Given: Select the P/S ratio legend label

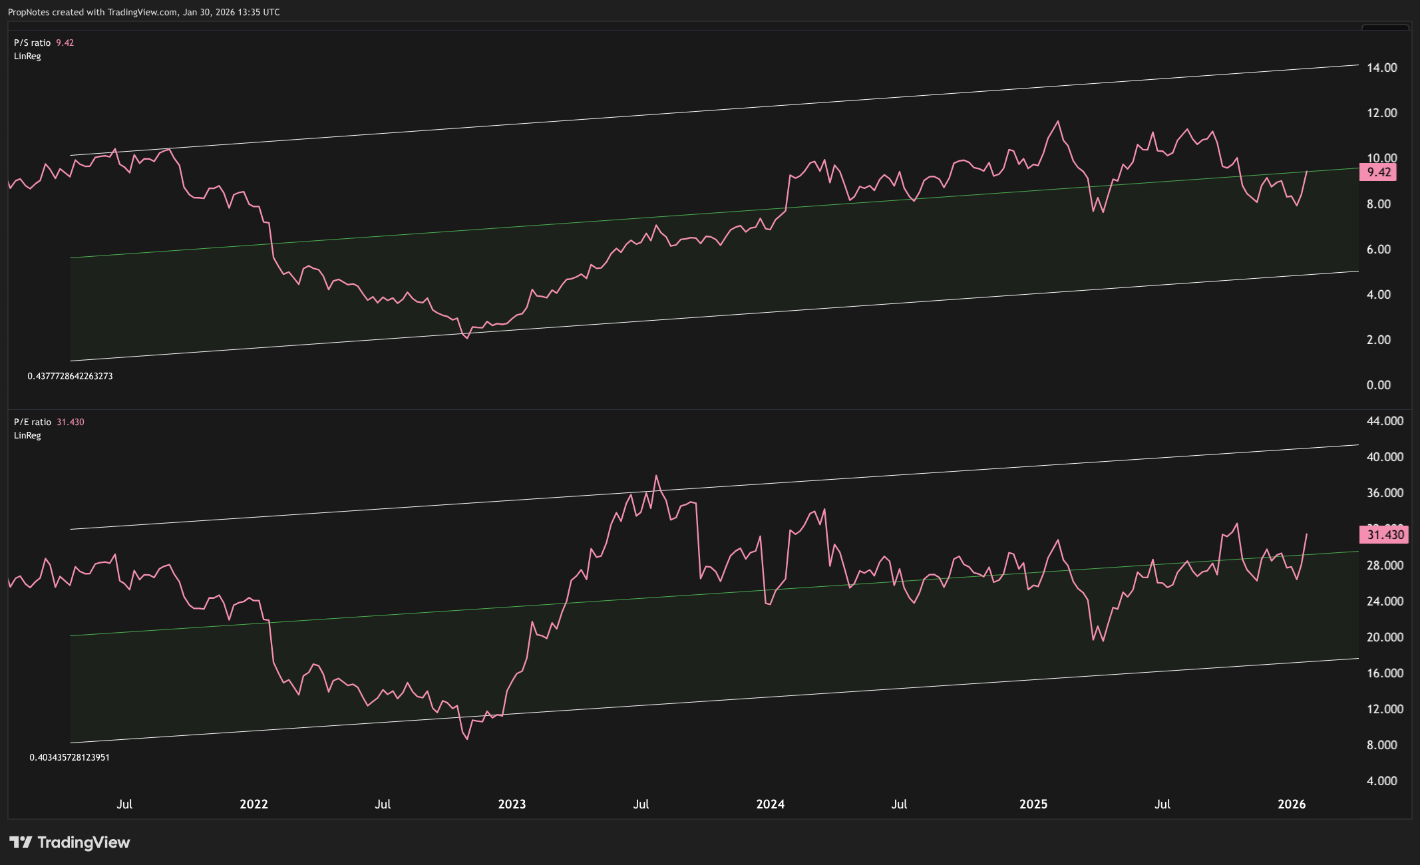Looking at the screenshot, I should click(32, 43).
